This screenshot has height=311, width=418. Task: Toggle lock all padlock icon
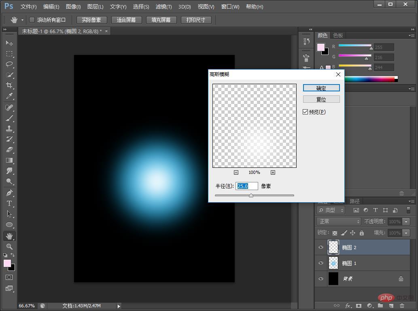coord(362,233)
